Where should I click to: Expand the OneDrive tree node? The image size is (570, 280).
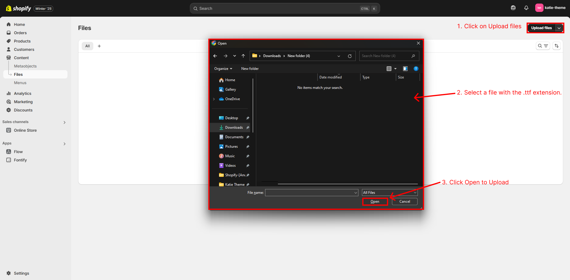point(214,99)
